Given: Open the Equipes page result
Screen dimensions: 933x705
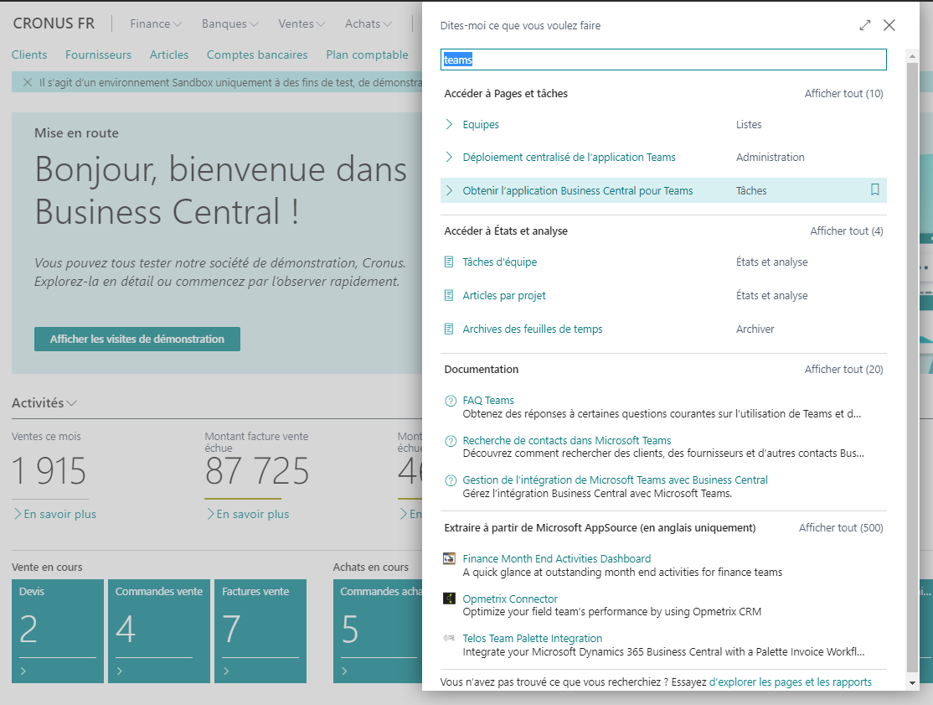Looking at the screenshot, I should click(x=481, y=124).
